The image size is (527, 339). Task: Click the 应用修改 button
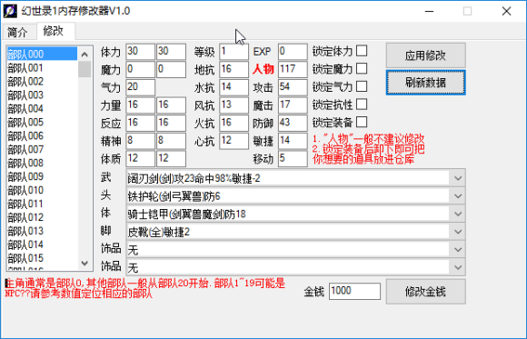pyautogui.click(x=425, y=55)
